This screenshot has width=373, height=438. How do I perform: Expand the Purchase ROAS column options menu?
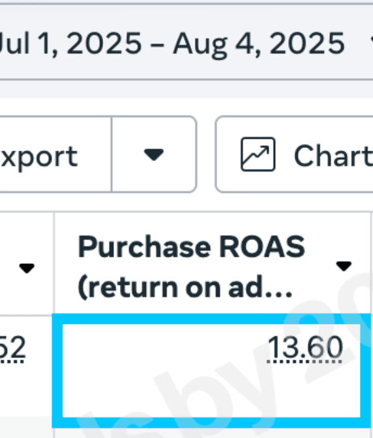coord(344,266)
